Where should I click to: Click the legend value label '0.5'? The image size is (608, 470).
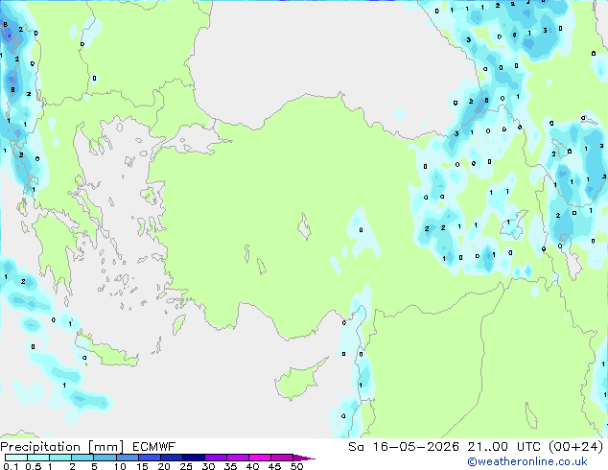[33, 466]
